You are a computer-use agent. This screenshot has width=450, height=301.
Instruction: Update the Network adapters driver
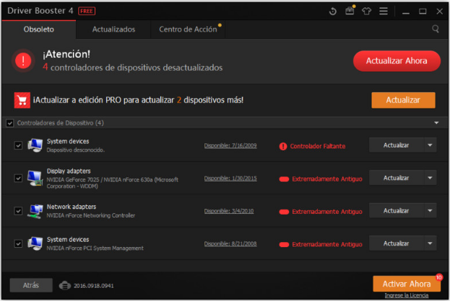[397, 210]
